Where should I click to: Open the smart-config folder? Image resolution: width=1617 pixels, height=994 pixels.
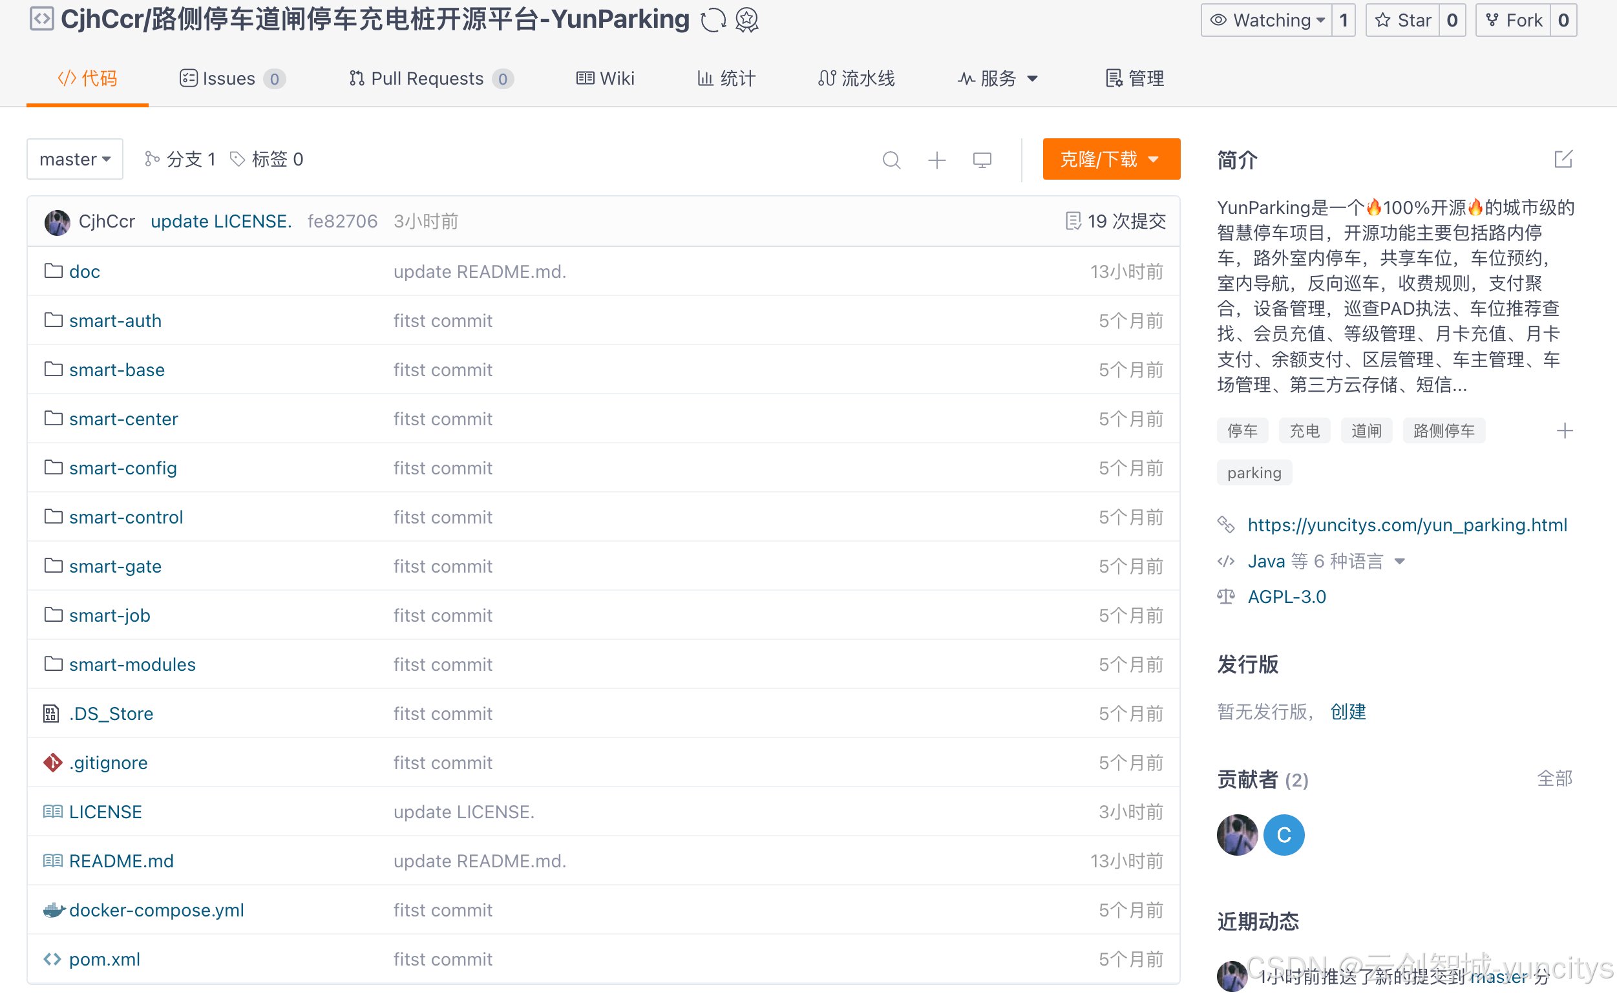[x=123, y=468]
